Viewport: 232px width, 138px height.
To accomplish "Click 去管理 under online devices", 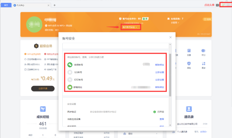I will [175, 23].
